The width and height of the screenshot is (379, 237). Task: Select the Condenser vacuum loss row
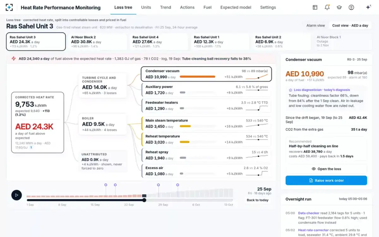pyautogui.click(x=206, y=74)
